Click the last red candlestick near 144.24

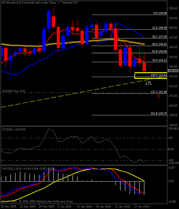144,67
